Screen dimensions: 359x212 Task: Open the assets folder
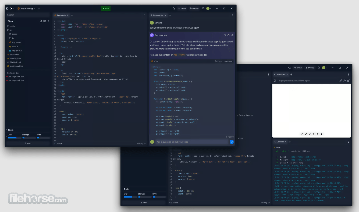click(x=13, y=34)
